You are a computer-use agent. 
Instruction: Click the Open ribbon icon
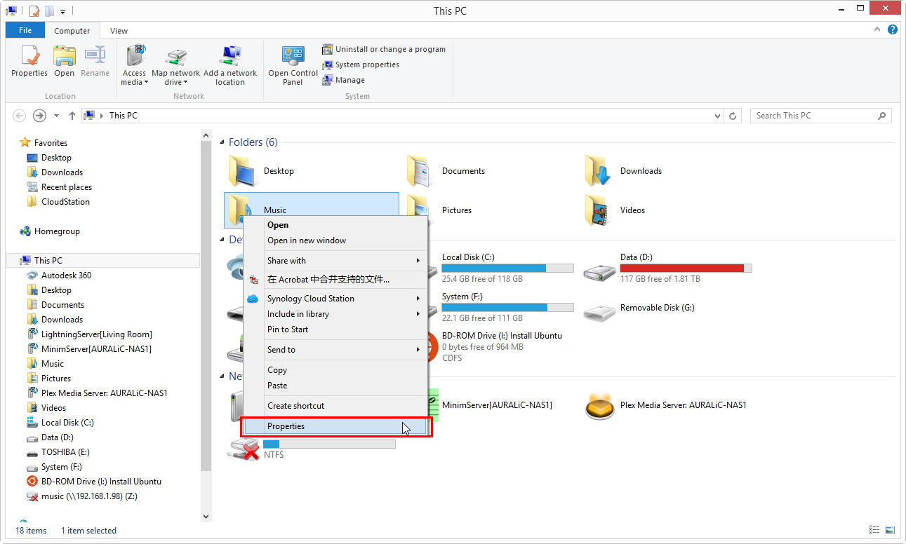click(64, 61)
